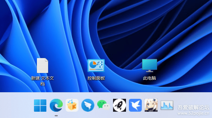
Task: Click the www.52pojie.cn URL text
Action: 193,114
